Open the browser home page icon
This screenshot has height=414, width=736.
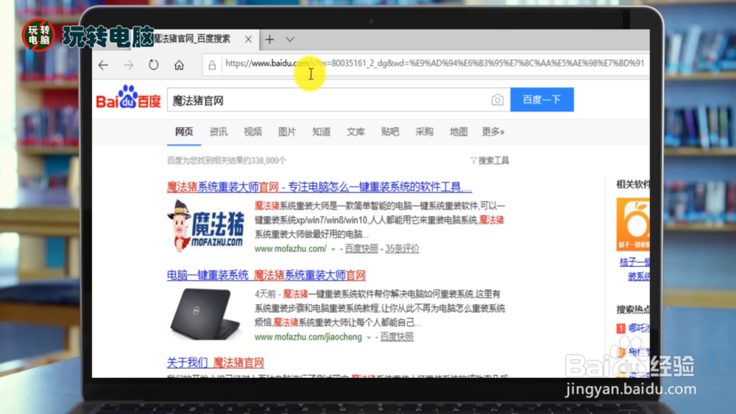[179, 65]
